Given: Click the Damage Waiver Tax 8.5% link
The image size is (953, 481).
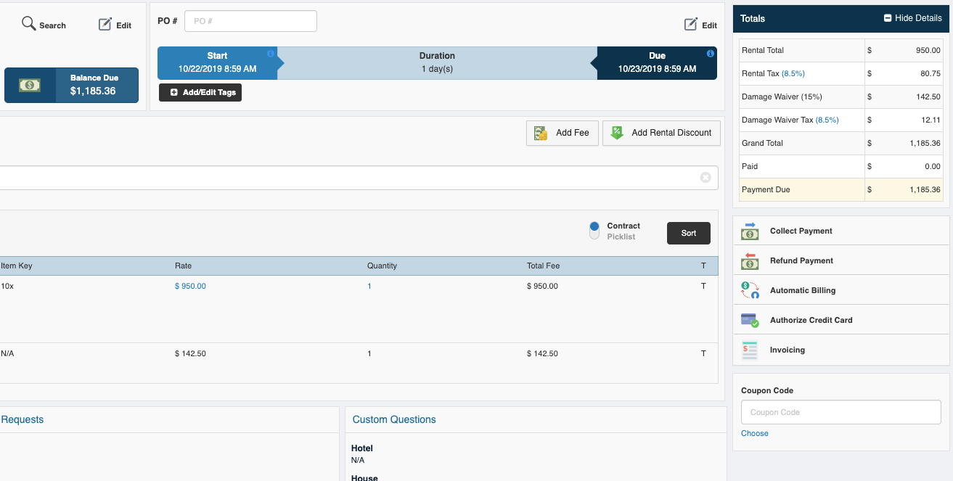Looking at the screenshot, I should tap(827, 120).
